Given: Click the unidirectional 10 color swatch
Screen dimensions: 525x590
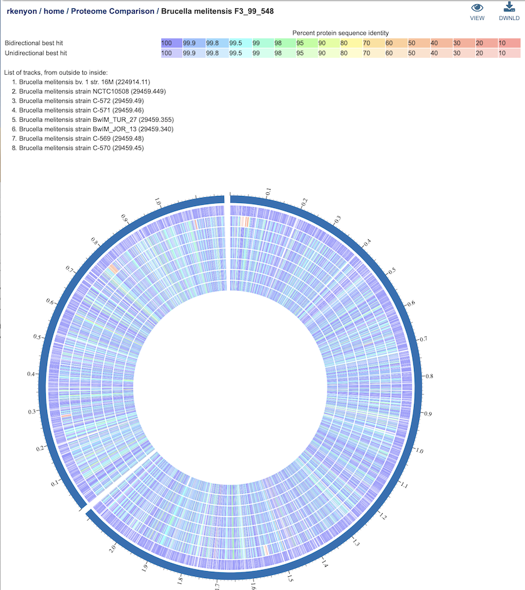Looking at the screenshot, I should click(x=509, y=53).
